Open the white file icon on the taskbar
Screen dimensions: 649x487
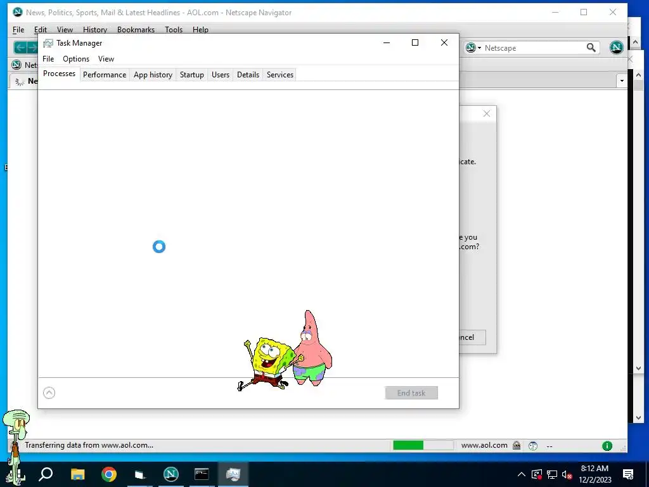[x=140, y=474]
